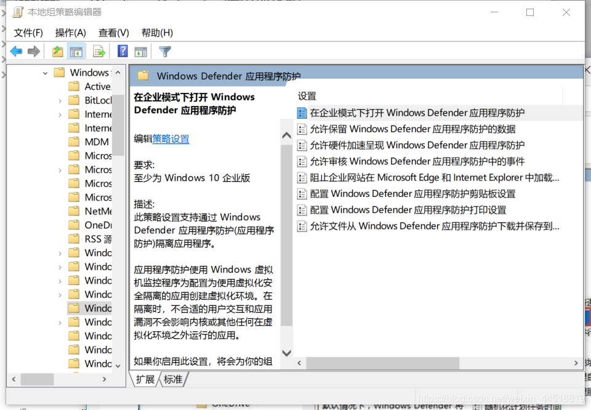Viewport: 591px width, 410px height.
Task: Click the Up one level folder icon
Action: tap(58, 51)
